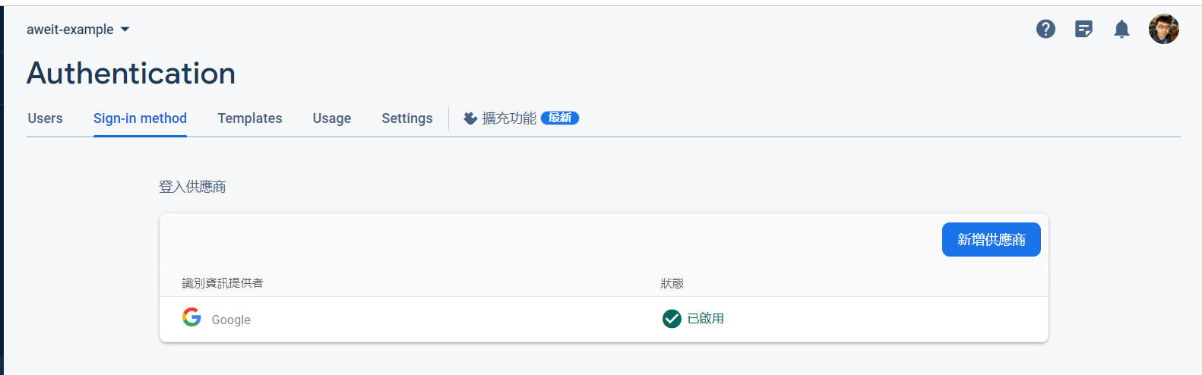The image size is (1202, 375).
Task: Switch to the Users tab
Action: point(46,118)
